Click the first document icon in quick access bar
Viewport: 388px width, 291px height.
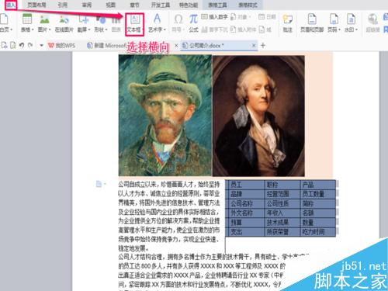(4, 45)
